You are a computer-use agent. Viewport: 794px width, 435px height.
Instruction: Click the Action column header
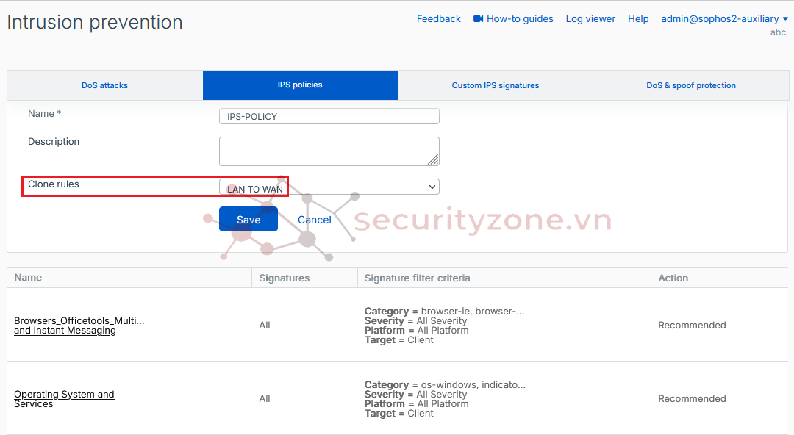(673, 278)
